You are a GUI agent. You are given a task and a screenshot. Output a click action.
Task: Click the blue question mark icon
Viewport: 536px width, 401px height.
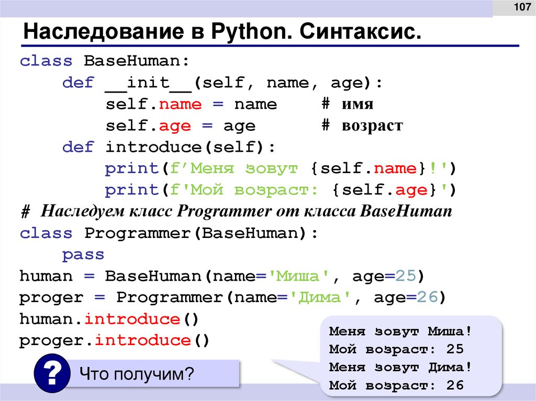[x=52, y=373]
